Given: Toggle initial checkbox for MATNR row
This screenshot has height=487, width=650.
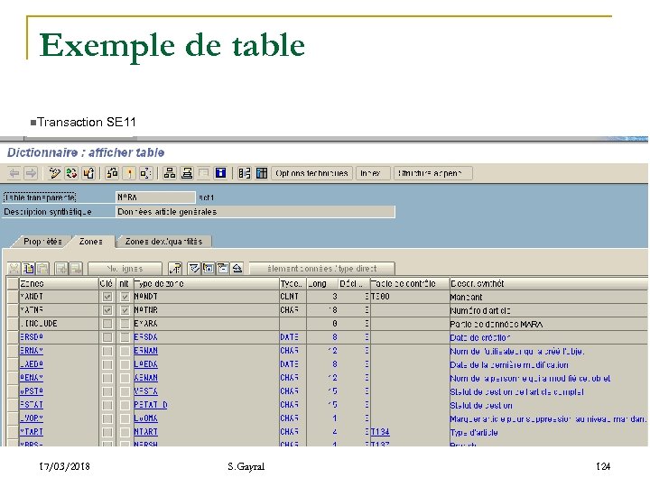Looking at the screenshot, I should click(125, 309).
